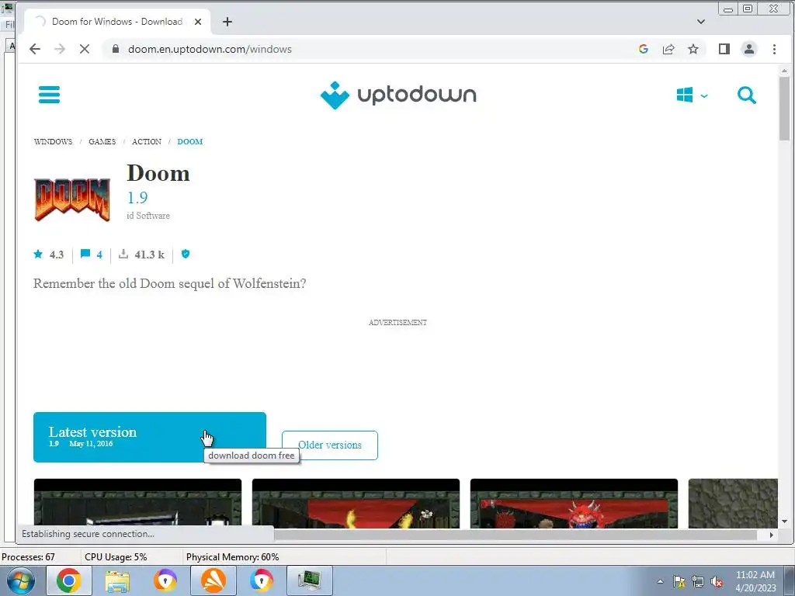Close the Doom for Windows tab
The height and width of the screenshot is (596, 795).
click(x=198, y=22)
